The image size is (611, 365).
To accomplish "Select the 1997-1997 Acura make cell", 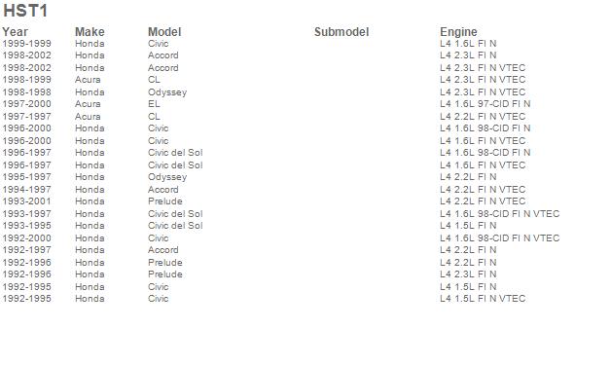I will coord(88,117).
